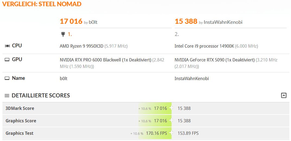Viewport: 291px width, 141px height.
Task: Click the green 170.16 FPS bar
Action: (156, 133)
